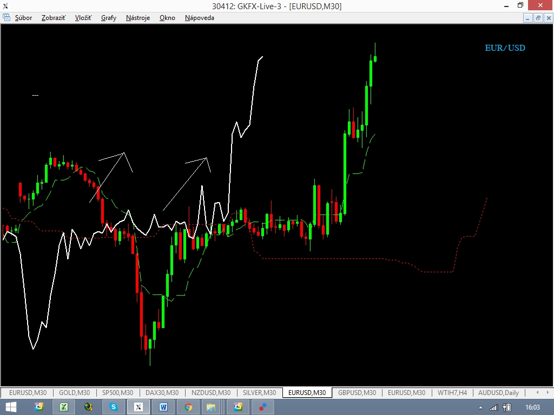Image resolution: width=554 pixels, height=415 pixels.
Task: Click the chart document icon beside Súbor
Action: [6, 18]
